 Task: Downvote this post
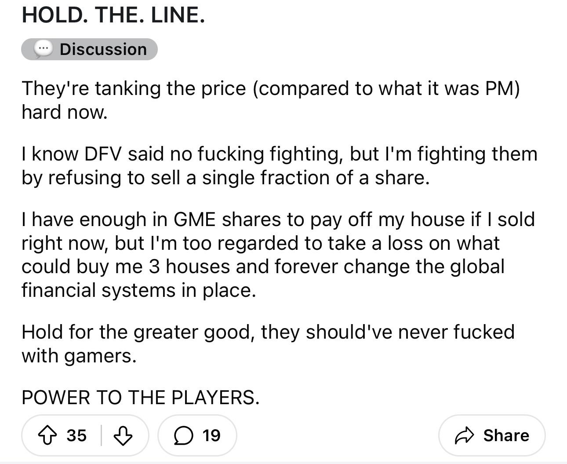point(123,435)
